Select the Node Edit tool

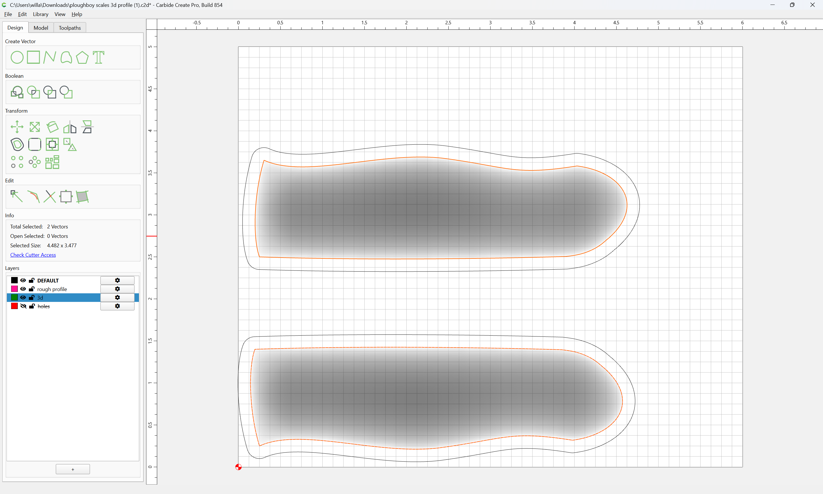[x=17, y=196]
